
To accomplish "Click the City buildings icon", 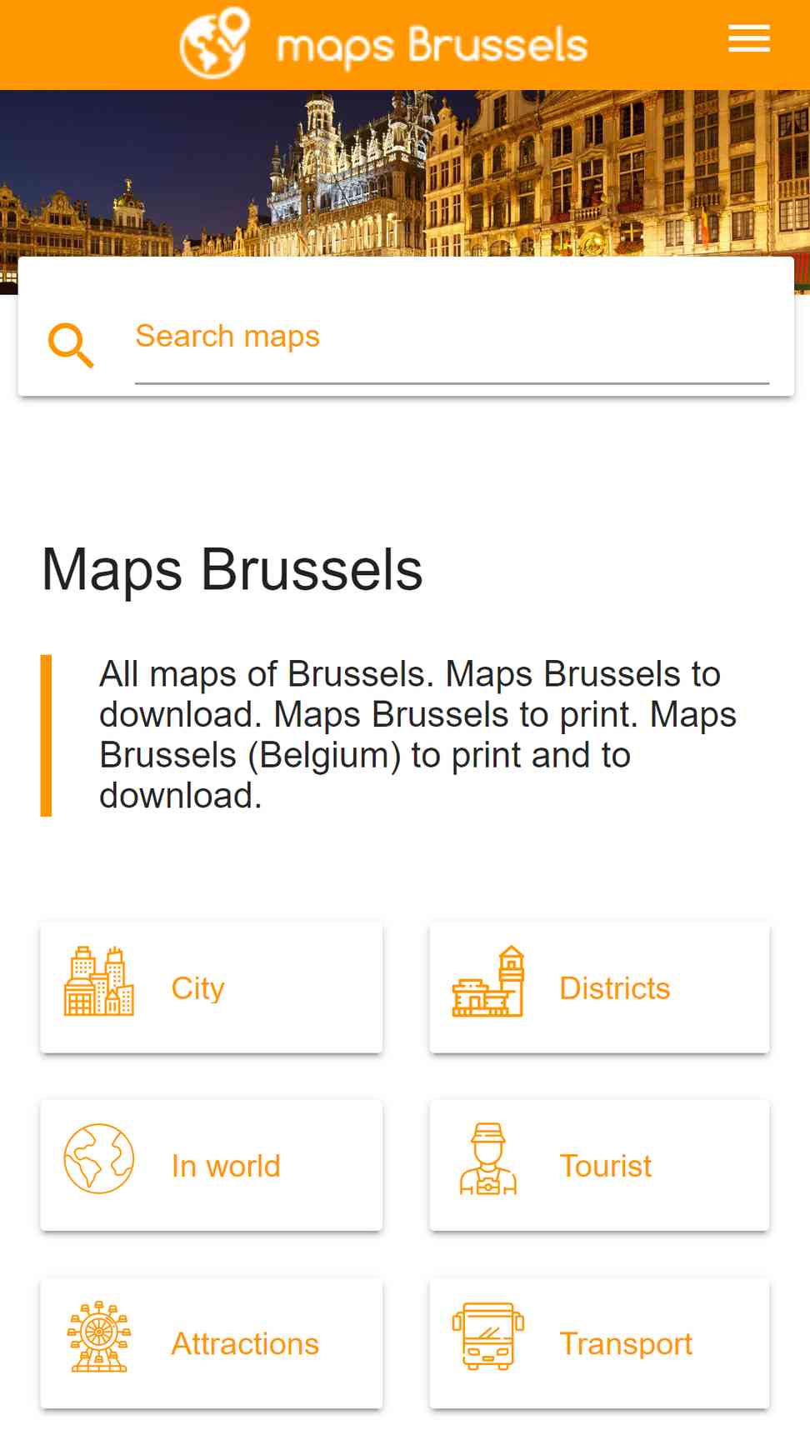I will (x=99, y=981).
